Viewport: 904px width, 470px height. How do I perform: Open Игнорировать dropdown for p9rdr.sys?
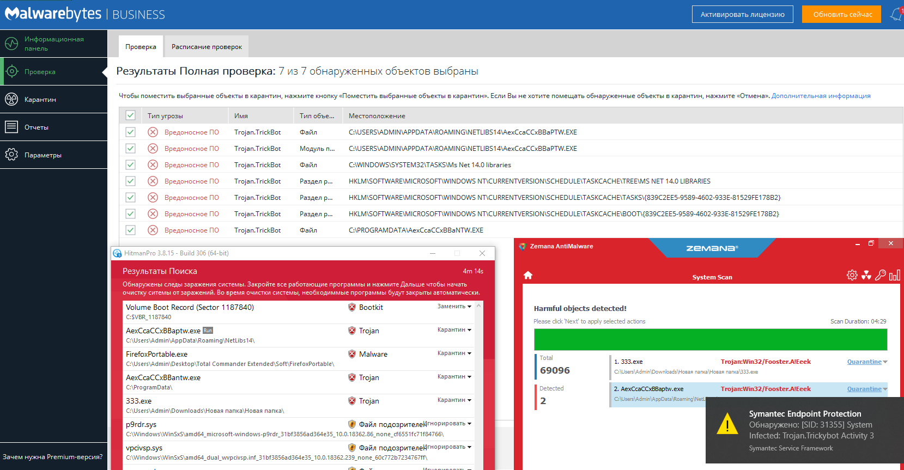(448, 424)
